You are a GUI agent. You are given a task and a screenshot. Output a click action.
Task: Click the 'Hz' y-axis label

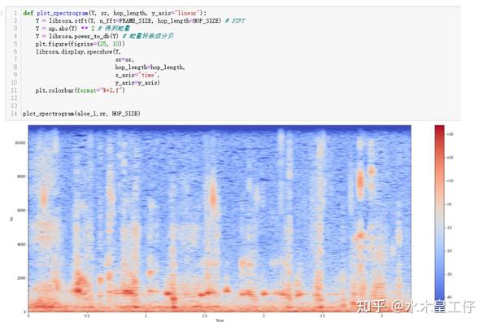tap(11, 219)
